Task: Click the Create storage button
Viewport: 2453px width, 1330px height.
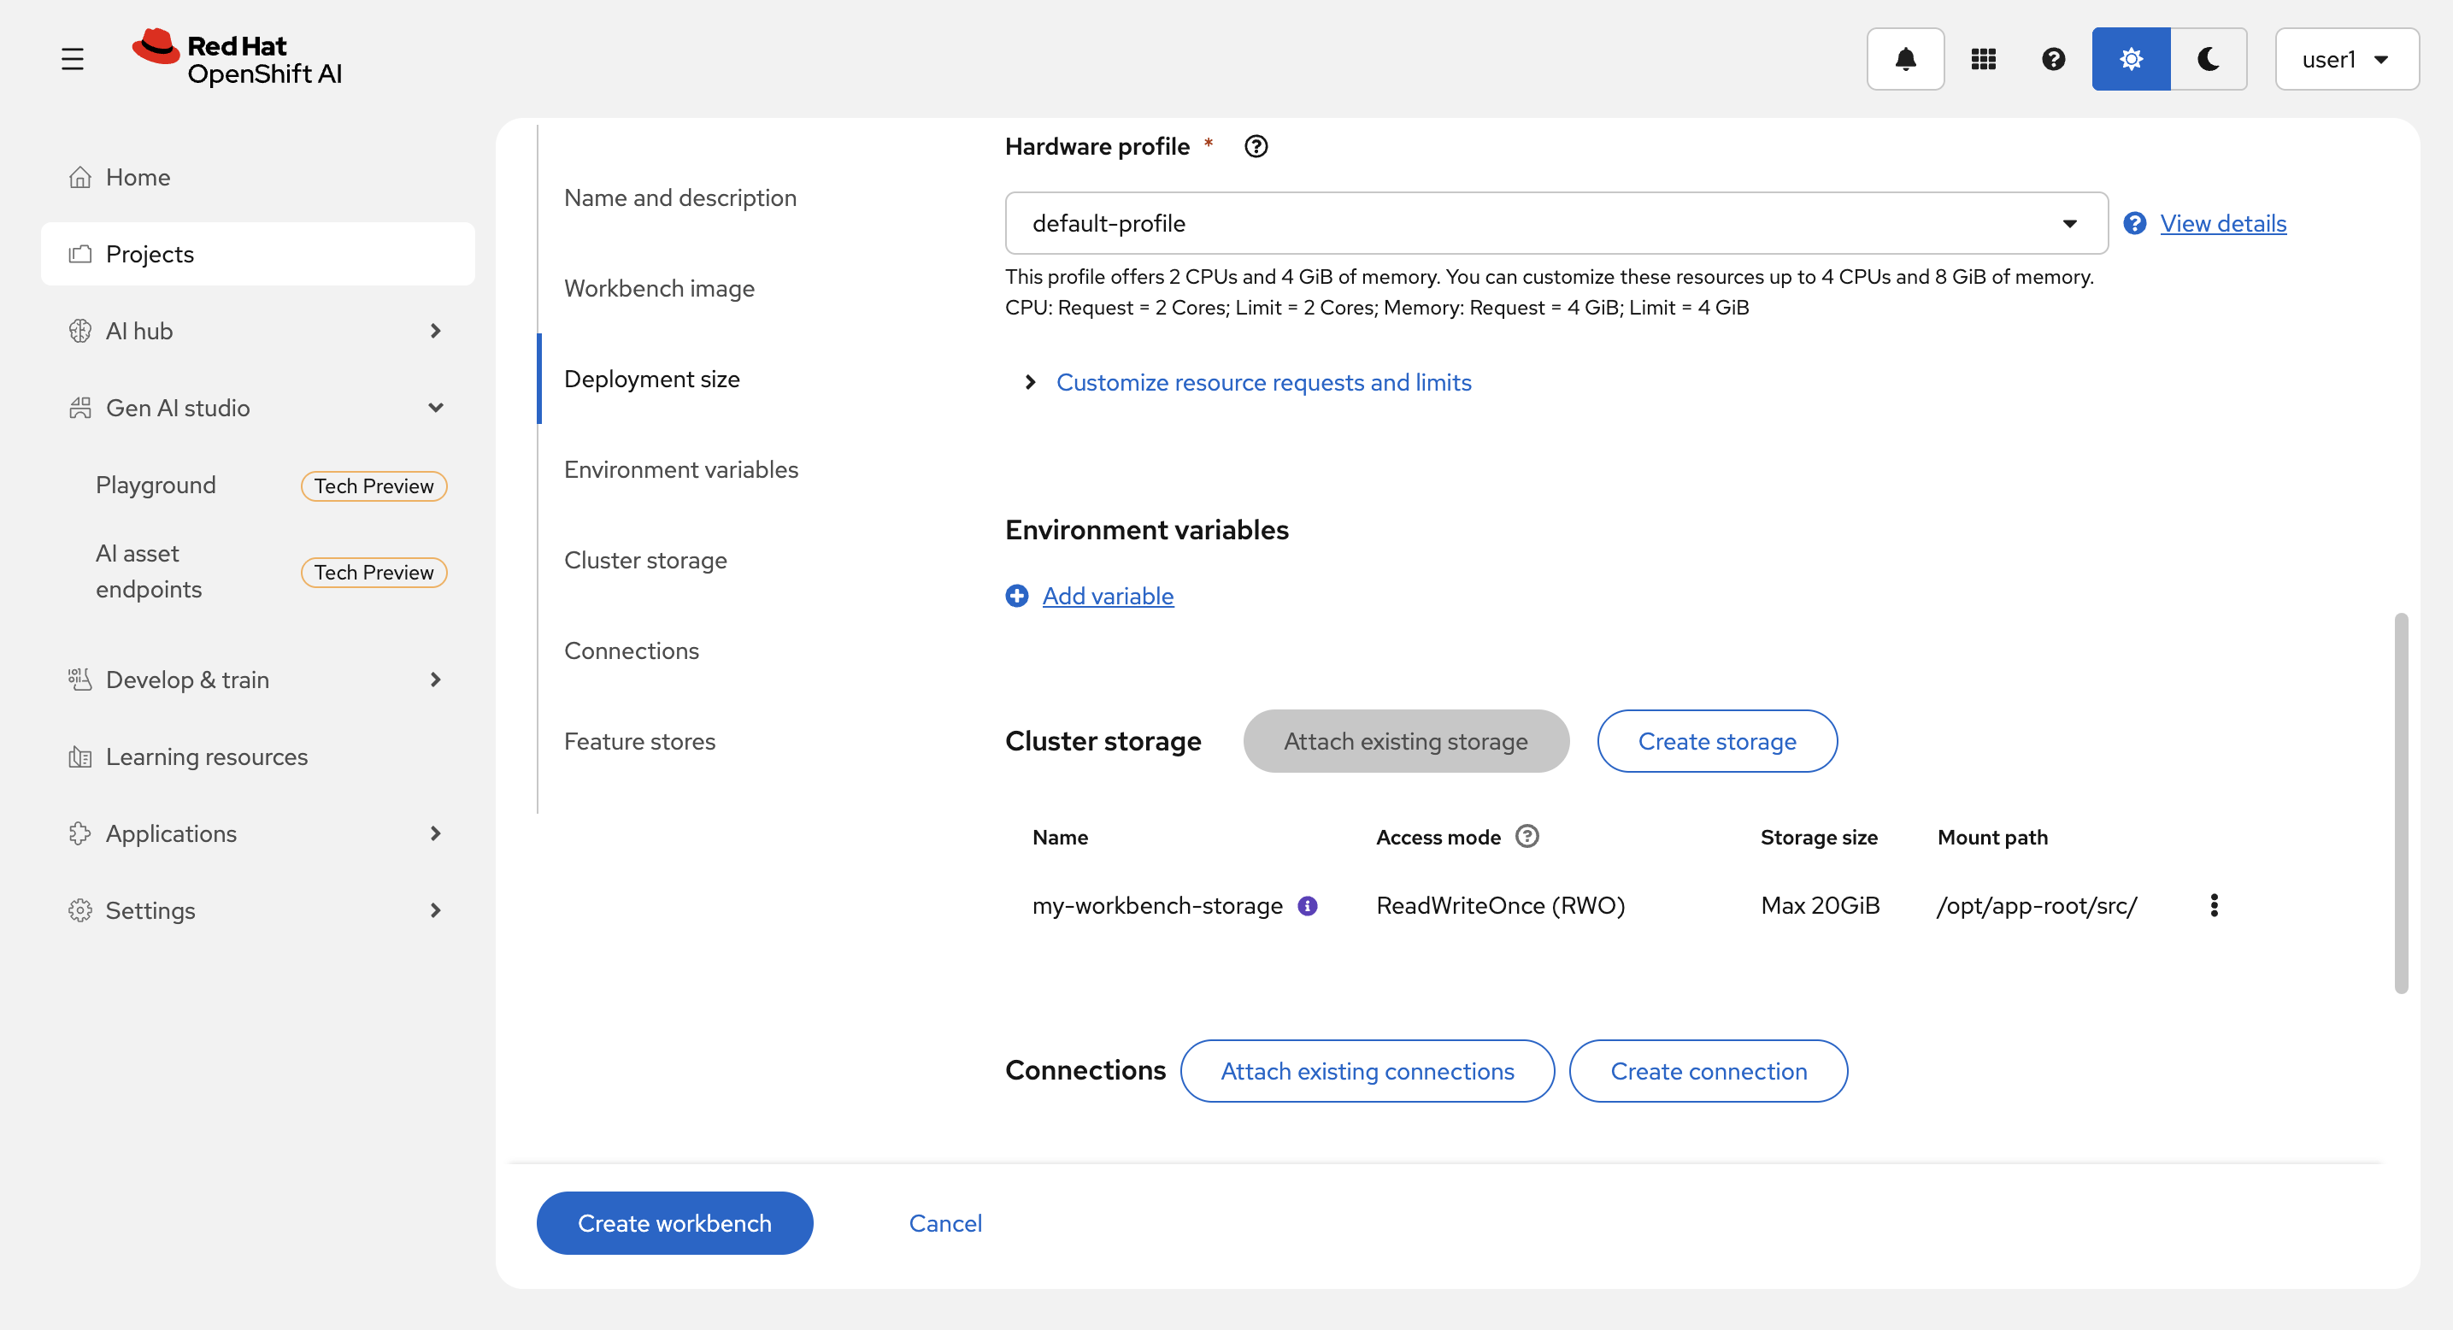Action: click(1716, 741)
